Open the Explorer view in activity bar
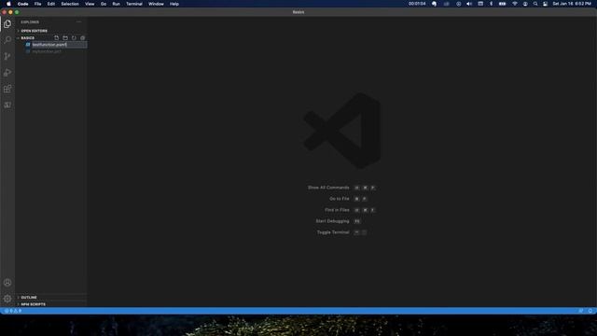This screenshot has width=597, height=336. (7, 24)
